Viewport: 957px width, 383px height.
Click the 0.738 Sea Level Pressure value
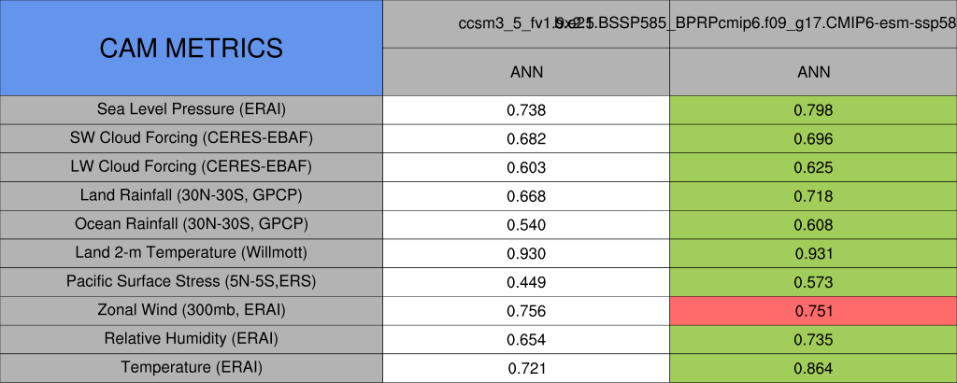pos(526,110)
